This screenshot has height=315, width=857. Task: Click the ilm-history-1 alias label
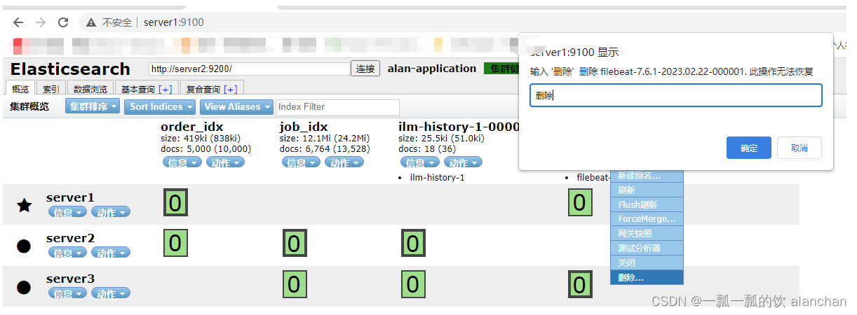[437, 177]
